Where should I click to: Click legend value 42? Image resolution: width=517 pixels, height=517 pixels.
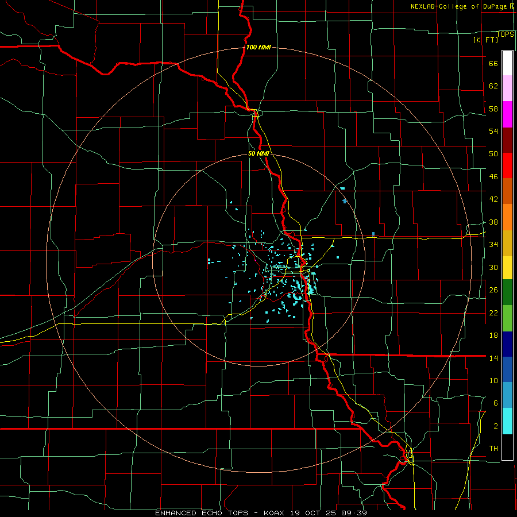[493, 199]
